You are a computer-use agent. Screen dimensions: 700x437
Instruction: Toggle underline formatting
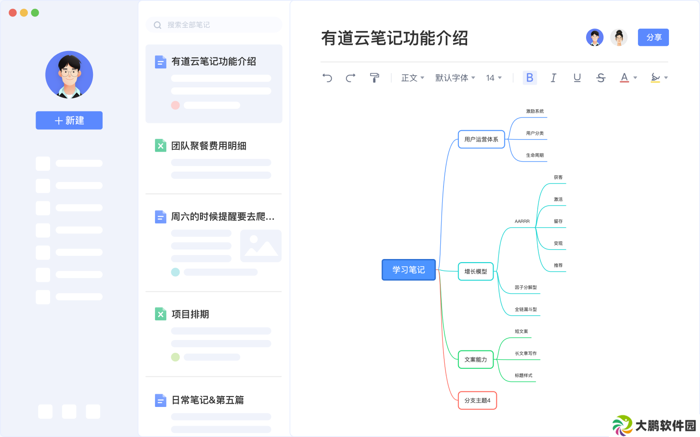[577, 78]
